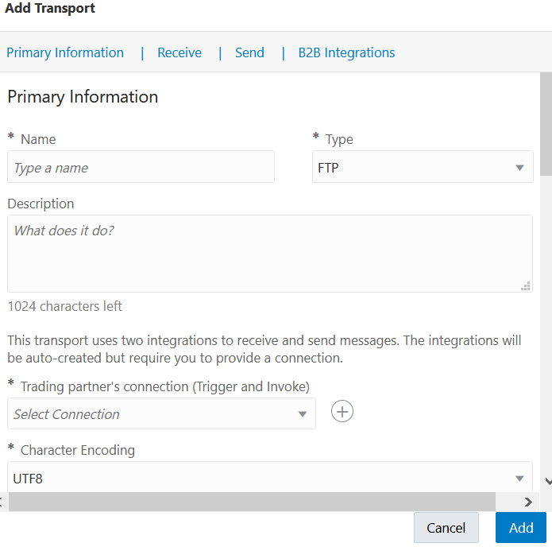This screenshot has height=547, width=552.
Task: Click into the Description text area
Action: click(269, 253)
